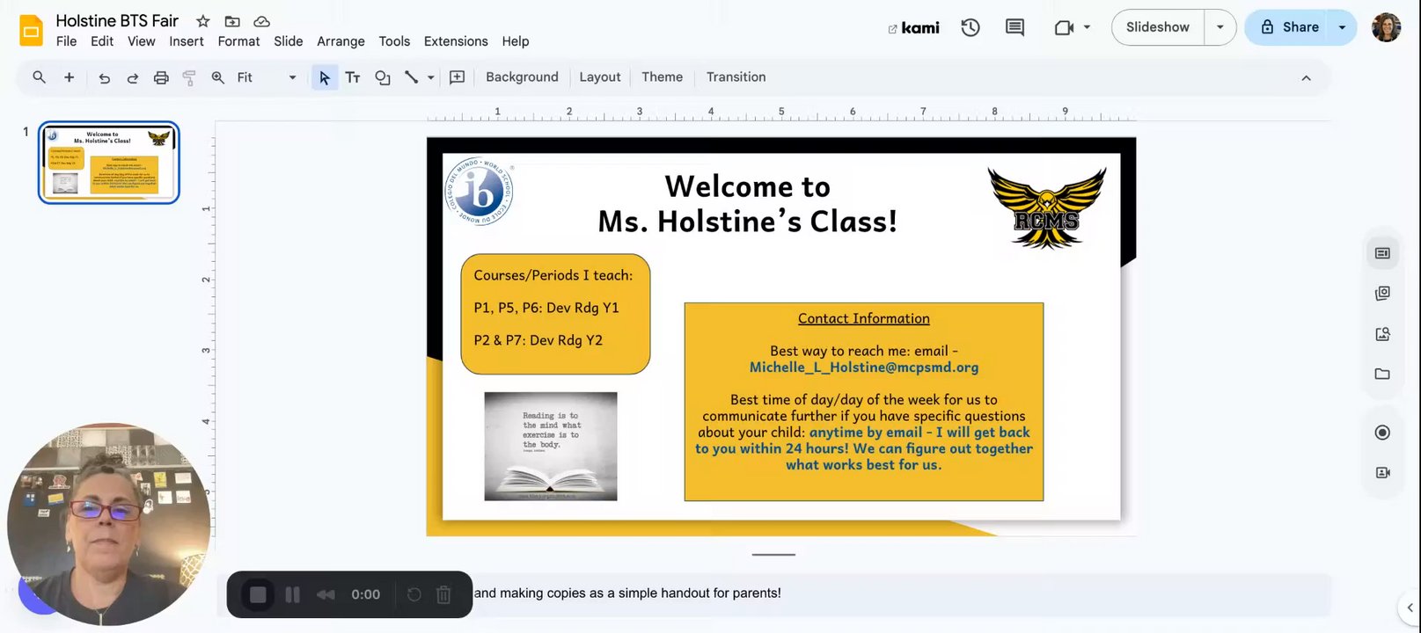Open Slideshow options dropdown arrow
1421x633 pixels.
[1220, 27]
